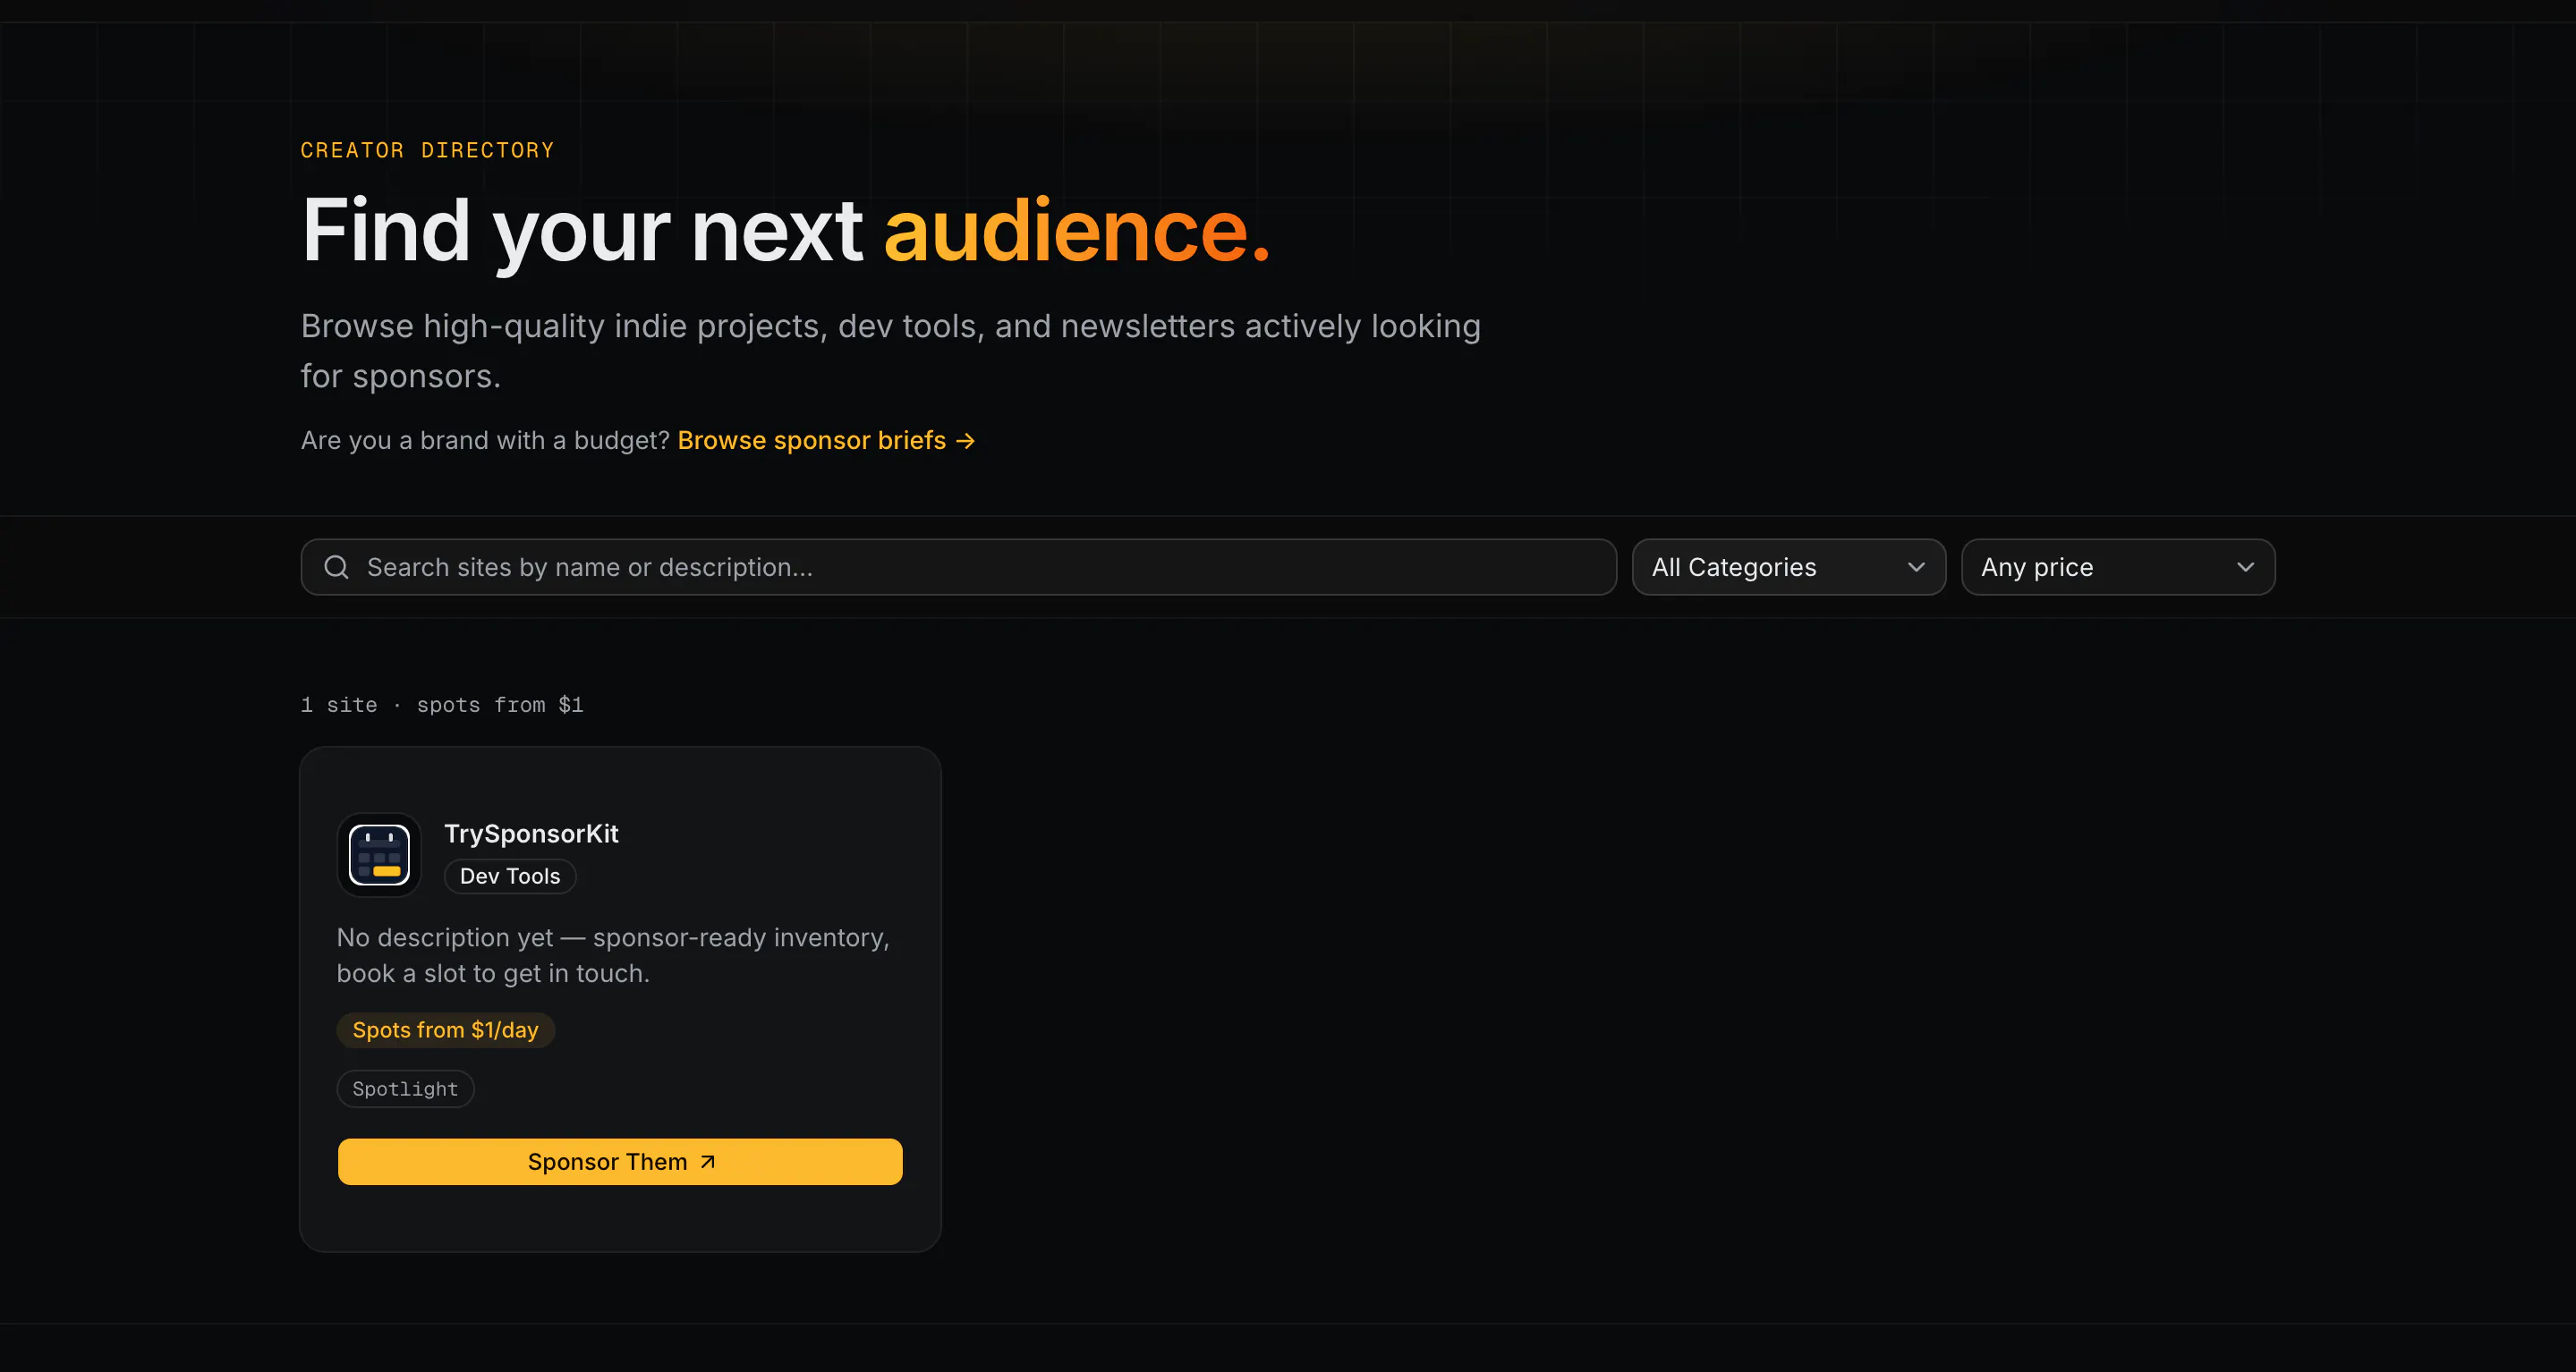The width and height of the screenshot is (2576, 1372).
Task: Click the Sponsor Them button
Action: 619,1161
